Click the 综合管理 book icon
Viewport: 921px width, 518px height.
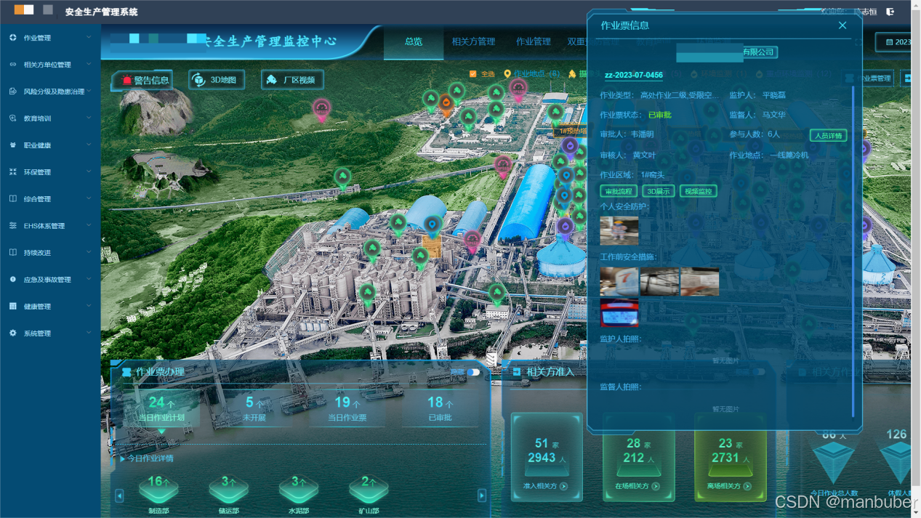tap(13, 198)
